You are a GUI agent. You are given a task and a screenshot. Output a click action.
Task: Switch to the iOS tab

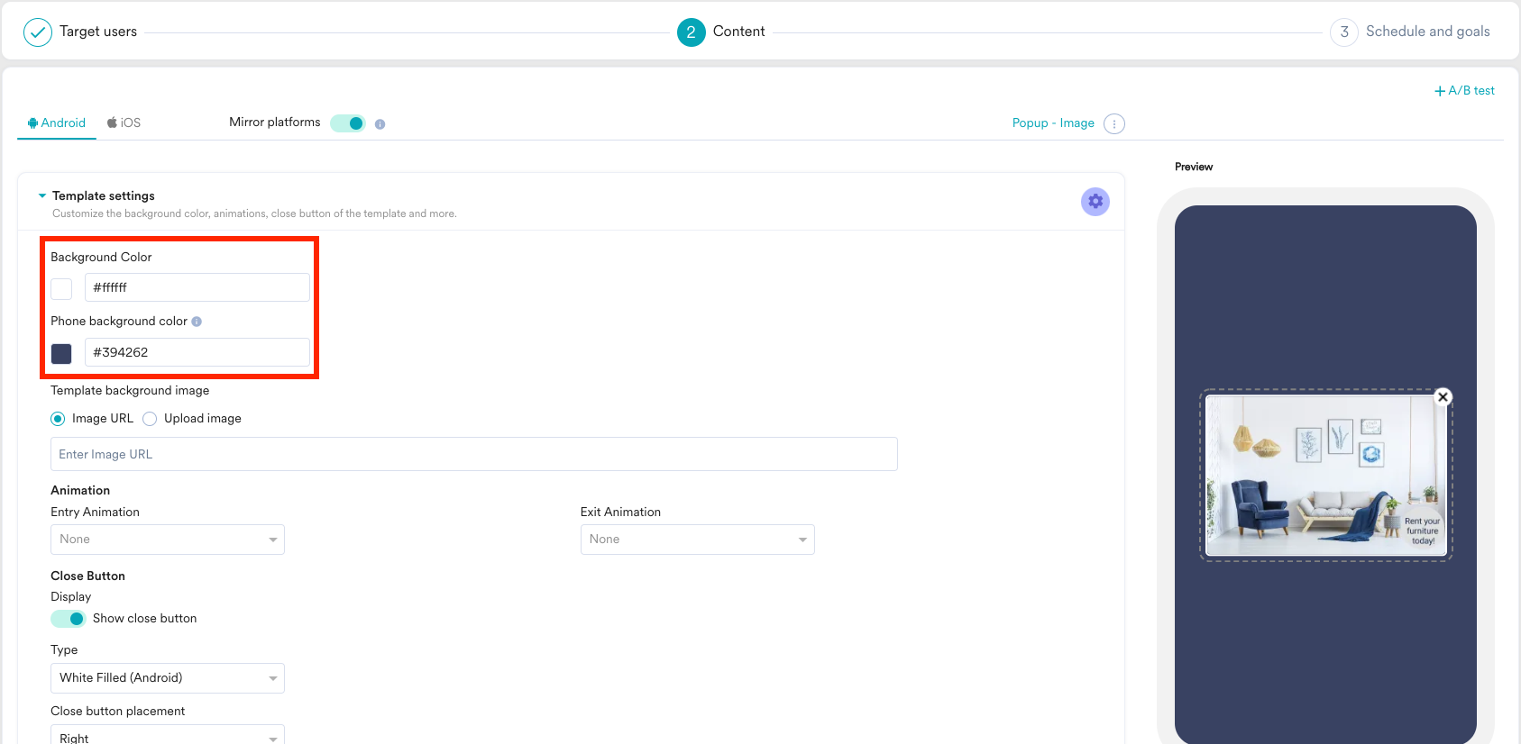[x=124, y=123]
